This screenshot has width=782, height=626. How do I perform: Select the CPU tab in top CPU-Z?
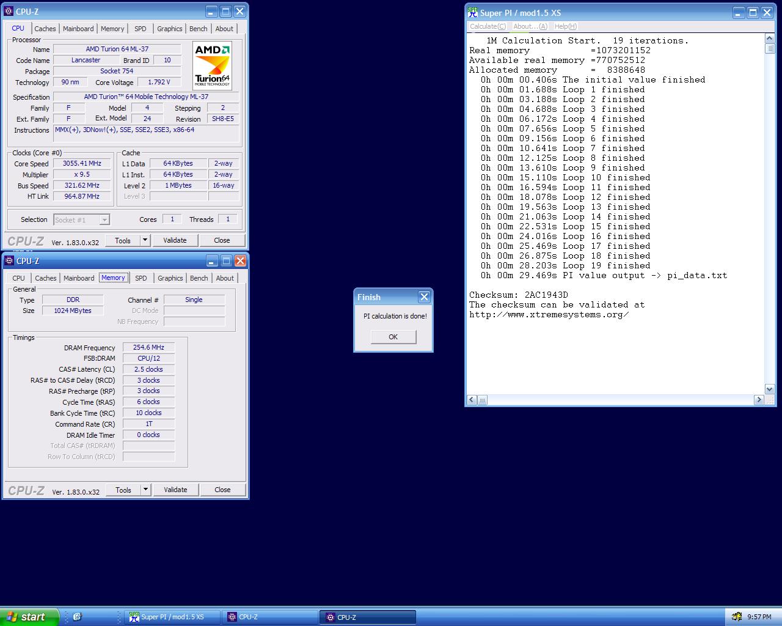coord(18,28)
